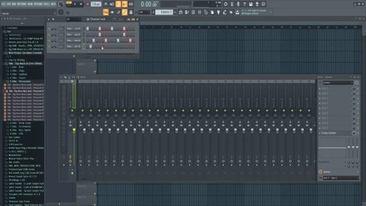Viewport: 366px width, 206px height.
Task: Open the HELP menu
Action: click(53, 4)
